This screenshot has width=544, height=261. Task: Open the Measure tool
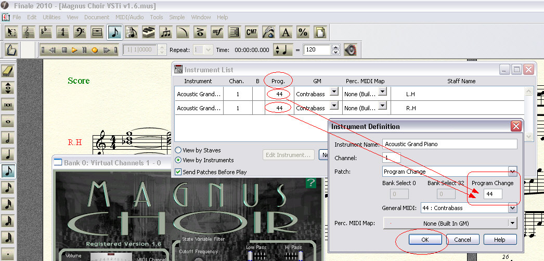click(97, 32)
